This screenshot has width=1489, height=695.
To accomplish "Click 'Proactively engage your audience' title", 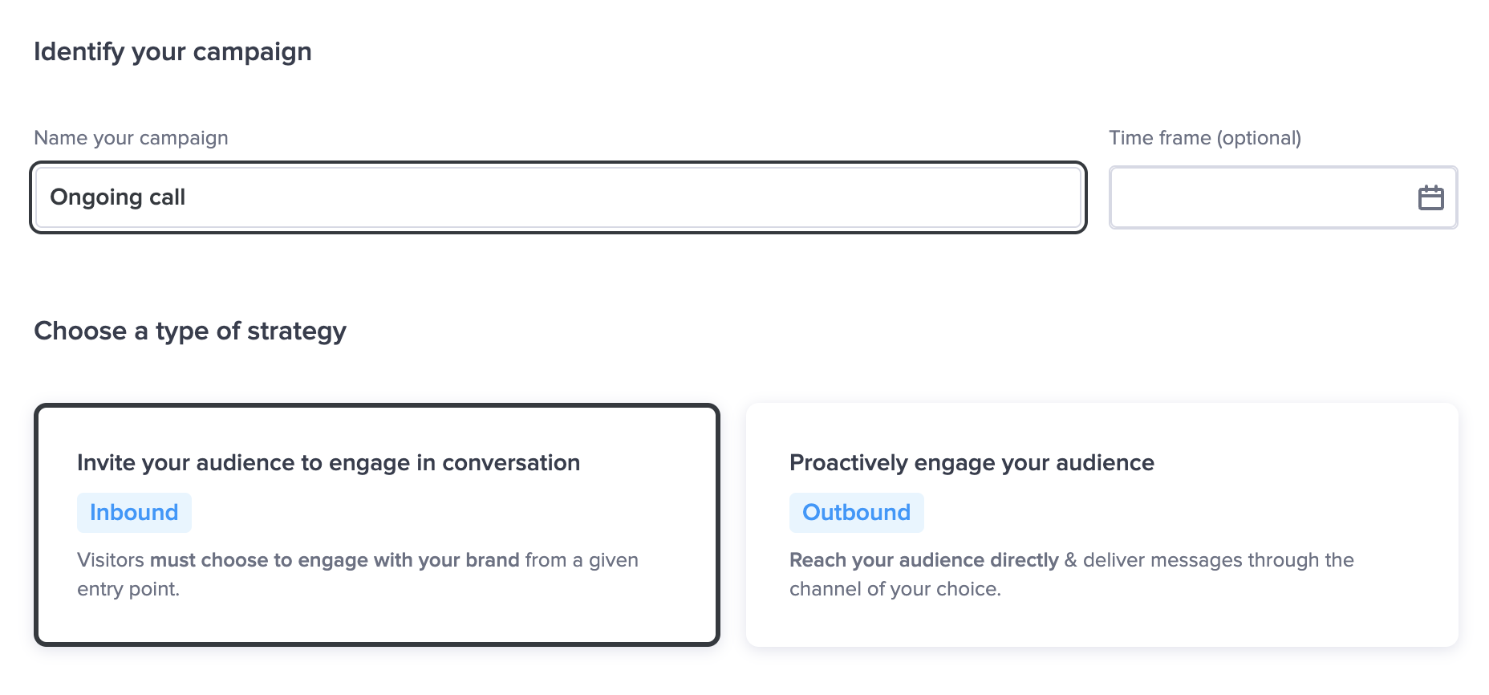I will click(972, 463).
